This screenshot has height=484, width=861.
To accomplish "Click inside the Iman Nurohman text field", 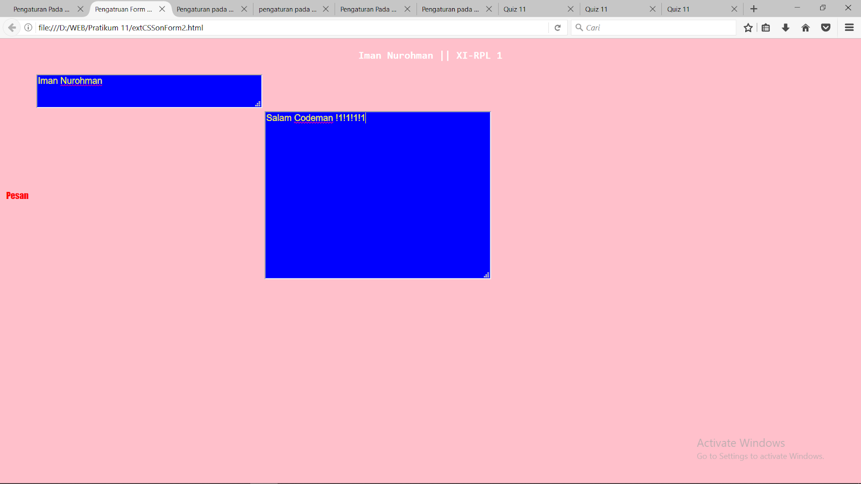I will tap(149, 90).
